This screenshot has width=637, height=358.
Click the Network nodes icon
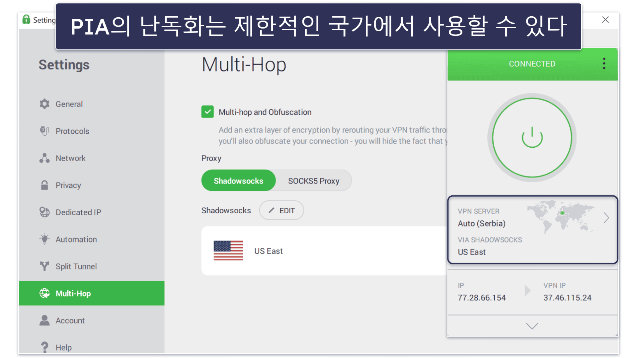pyautogui.click(x=44, y=158)
